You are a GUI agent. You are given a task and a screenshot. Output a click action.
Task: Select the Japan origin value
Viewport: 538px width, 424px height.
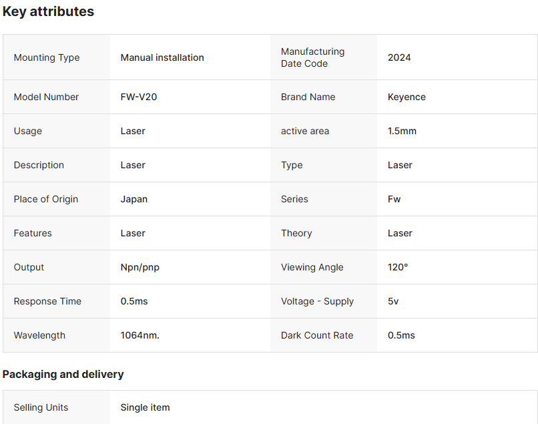point(134,199)
